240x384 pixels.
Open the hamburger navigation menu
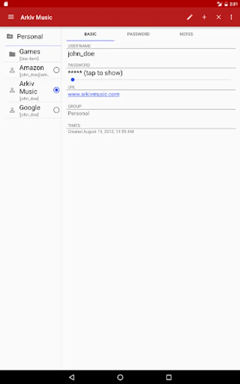11,17
